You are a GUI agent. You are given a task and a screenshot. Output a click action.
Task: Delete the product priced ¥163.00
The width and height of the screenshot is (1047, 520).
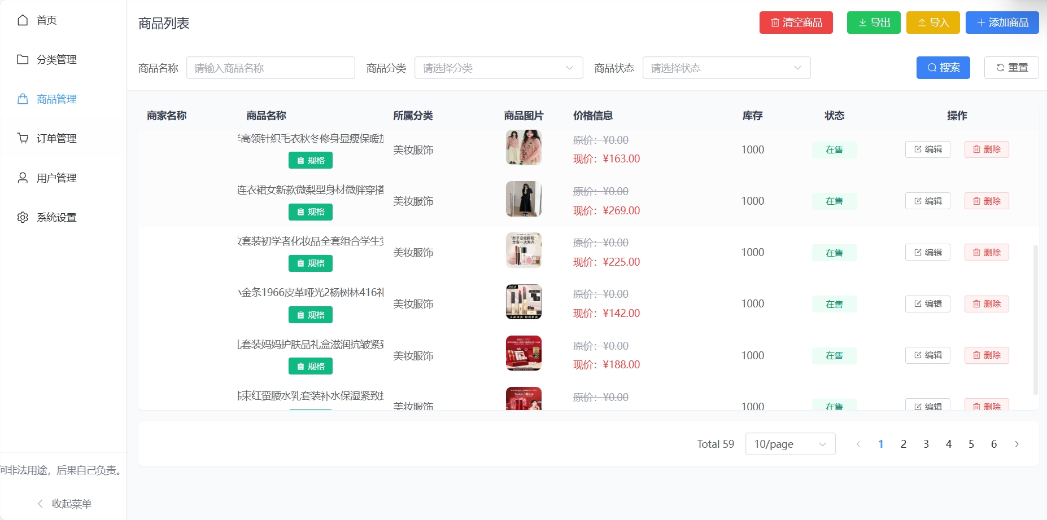click(986, 149)
